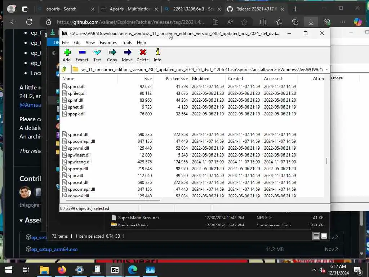Download ep_setup_arm64.exe asset link

click(54, 249)
